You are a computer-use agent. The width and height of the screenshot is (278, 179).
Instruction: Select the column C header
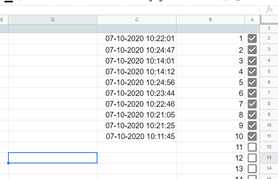(137, 20)
